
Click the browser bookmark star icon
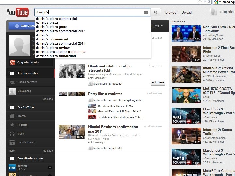200,2
